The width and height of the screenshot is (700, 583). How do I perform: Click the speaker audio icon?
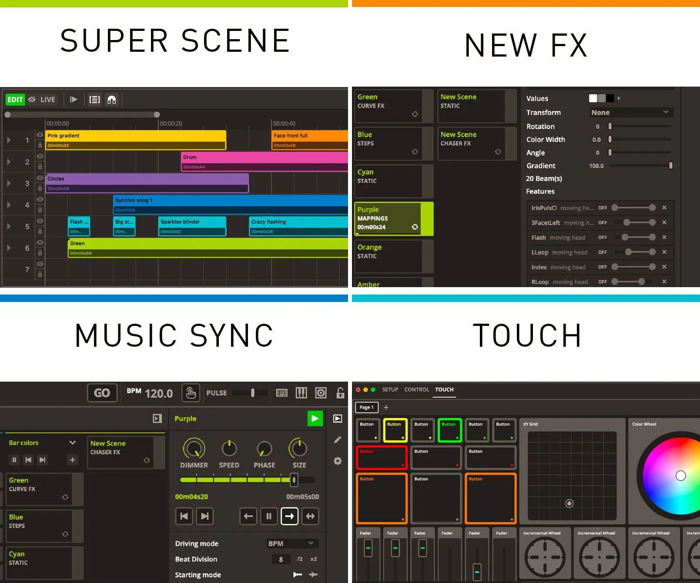(321, 393)
